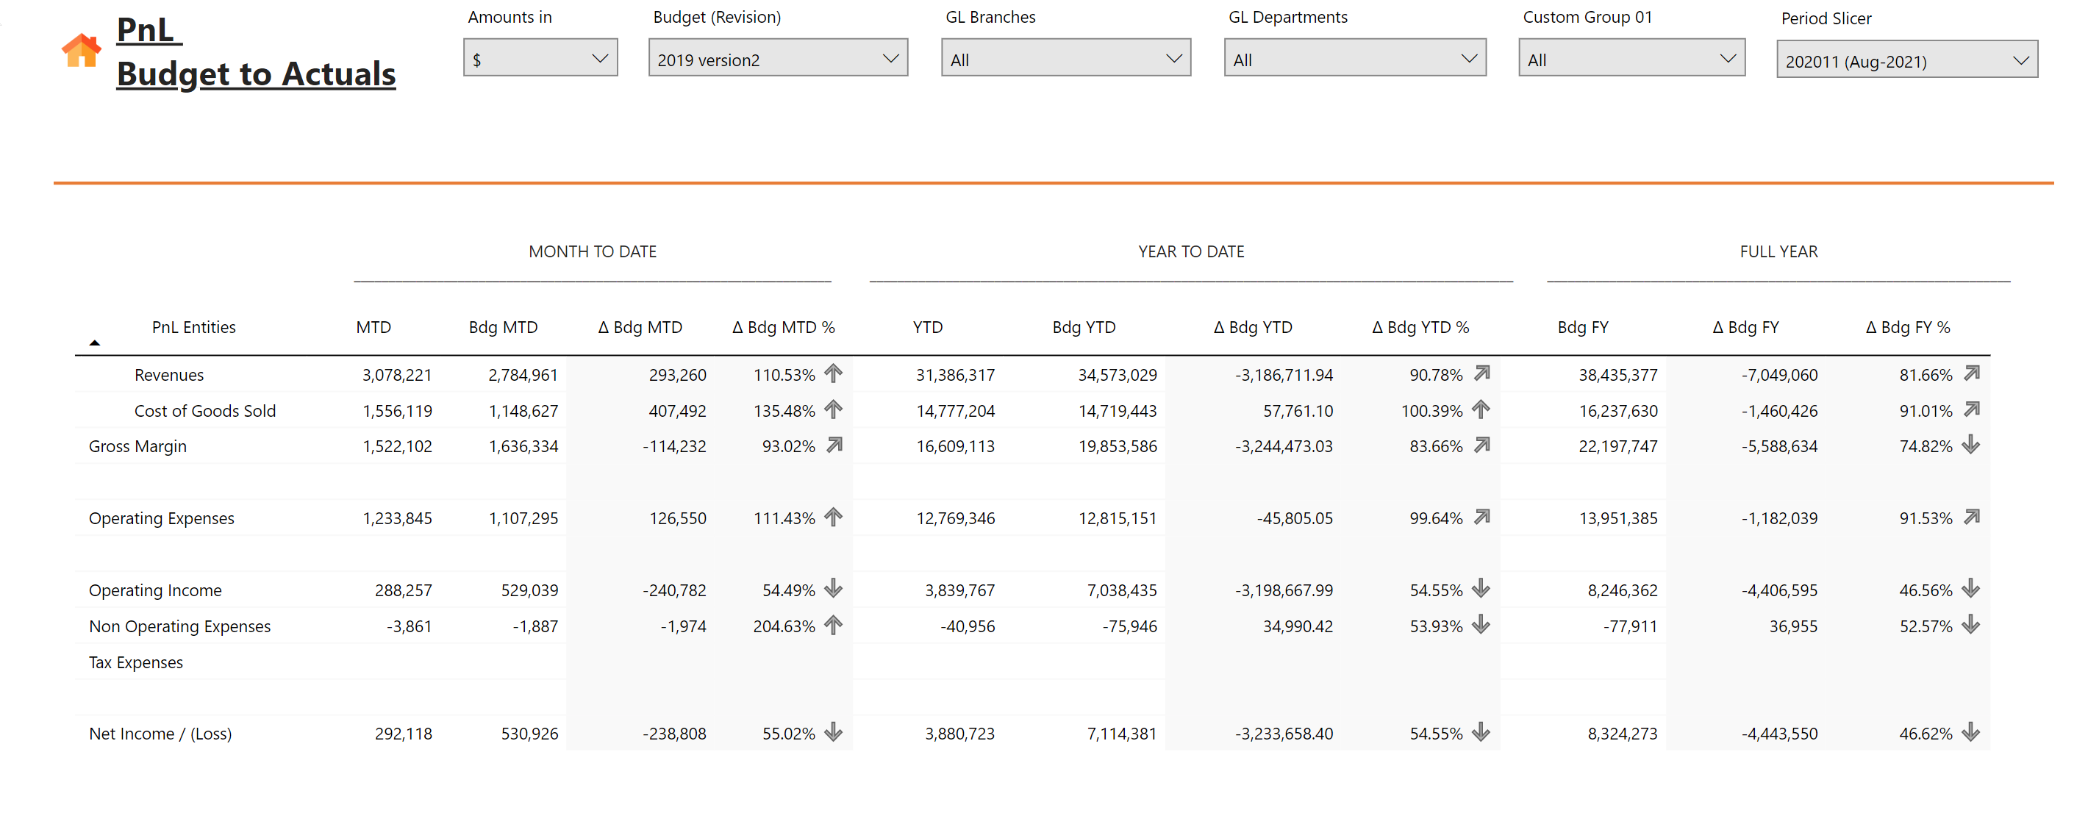Image resolution: width=2088 pixels, height=838 pixels.
Task: Click Gross Margin Δ Bdg YTD value -3,244,473.03
Action: pos(1283,446)
